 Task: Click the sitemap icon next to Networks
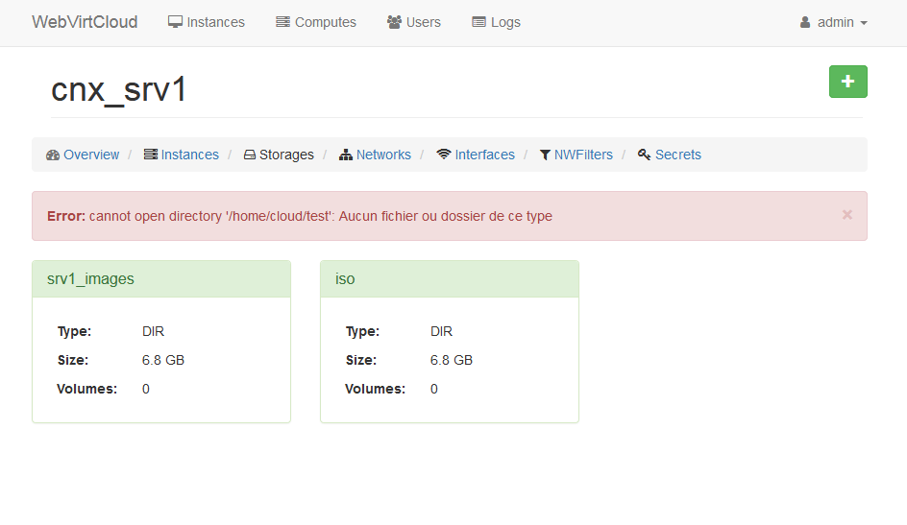[346, 155]
